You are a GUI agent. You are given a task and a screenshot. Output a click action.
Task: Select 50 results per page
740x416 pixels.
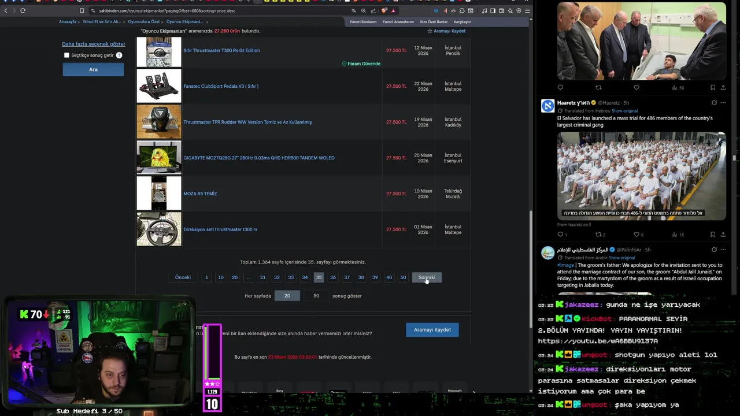316,296
